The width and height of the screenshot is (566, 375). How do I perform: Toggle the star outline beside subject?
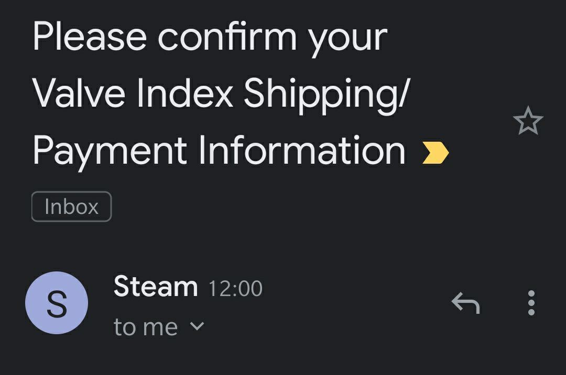click(528, 121)
